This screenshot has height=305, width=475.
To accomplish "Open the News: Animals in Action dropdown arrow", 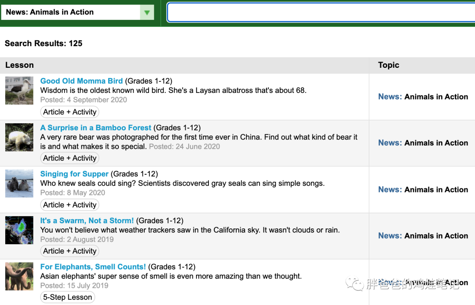I will [147, 12].
